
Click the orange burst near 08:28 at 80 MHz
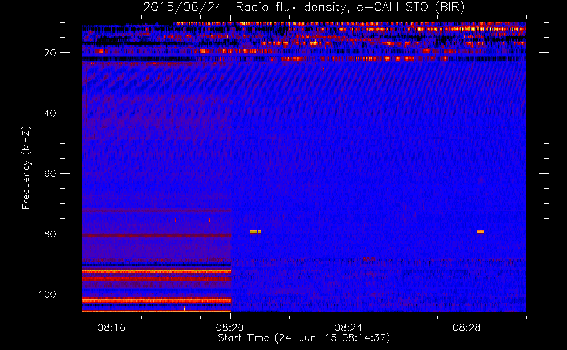[480, 231]
